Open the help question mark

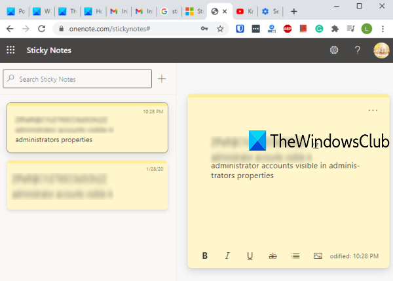358,50
